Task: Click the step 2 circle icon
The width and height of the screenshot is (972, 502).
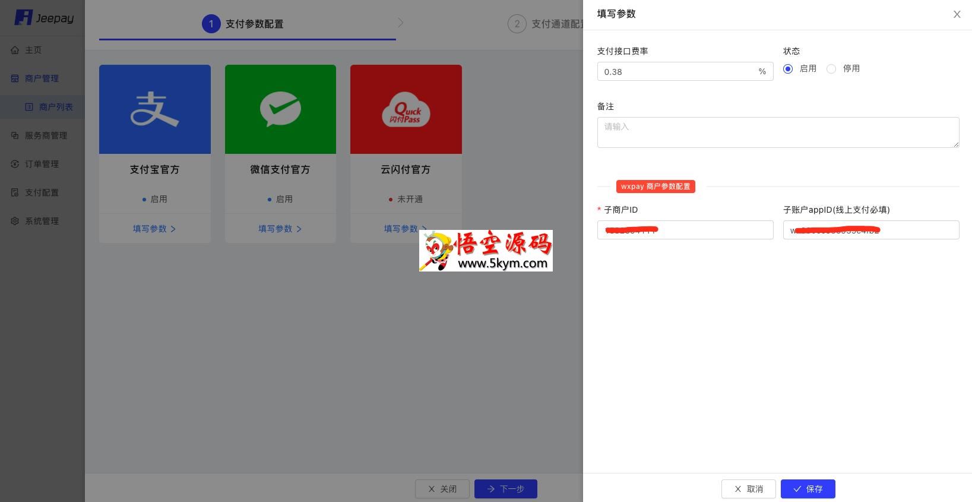Action: tap(517, 24)
